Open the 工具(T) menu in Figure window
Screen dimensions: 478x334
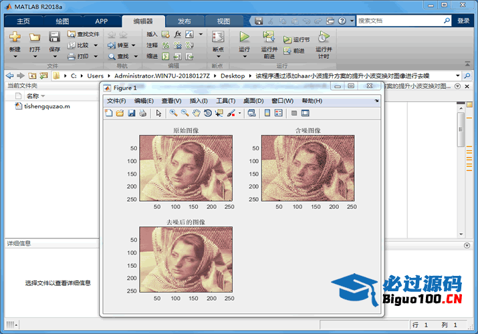[225, 101]
